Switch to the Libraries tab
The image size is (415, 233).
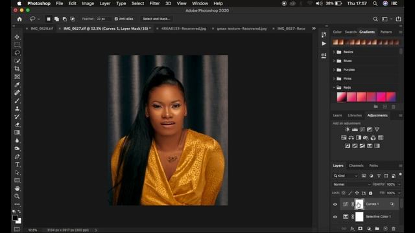(x=355, y=115)
